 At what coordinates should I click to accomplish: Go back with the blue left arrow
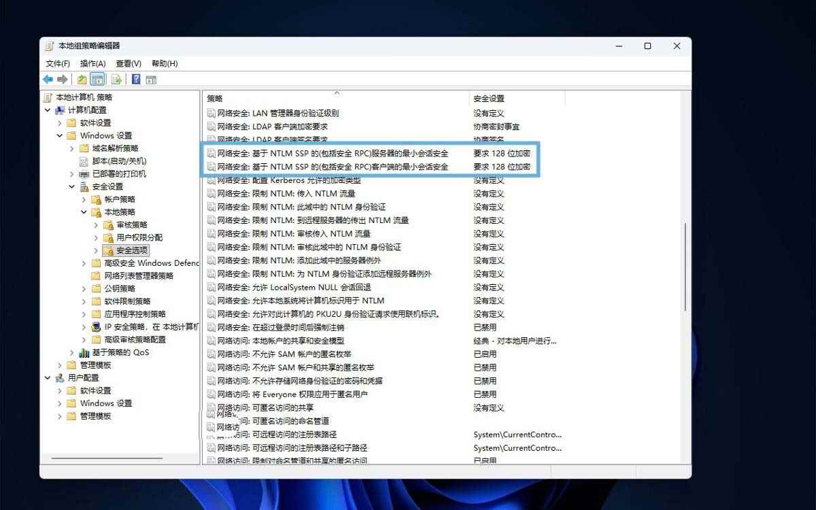click(x=48, y=80)
